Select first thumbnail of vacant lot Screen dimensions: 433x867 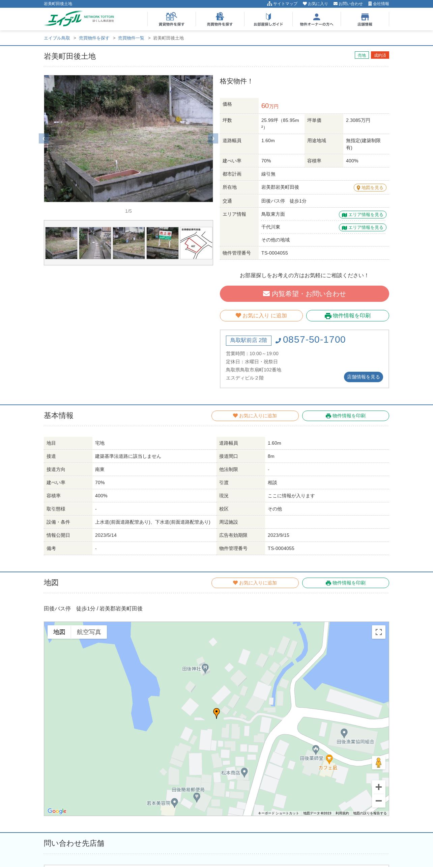(x=61, y=243)
